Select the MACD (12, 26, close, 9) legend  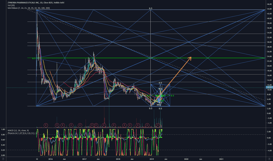pyautogui.click(x=18, y=130)
